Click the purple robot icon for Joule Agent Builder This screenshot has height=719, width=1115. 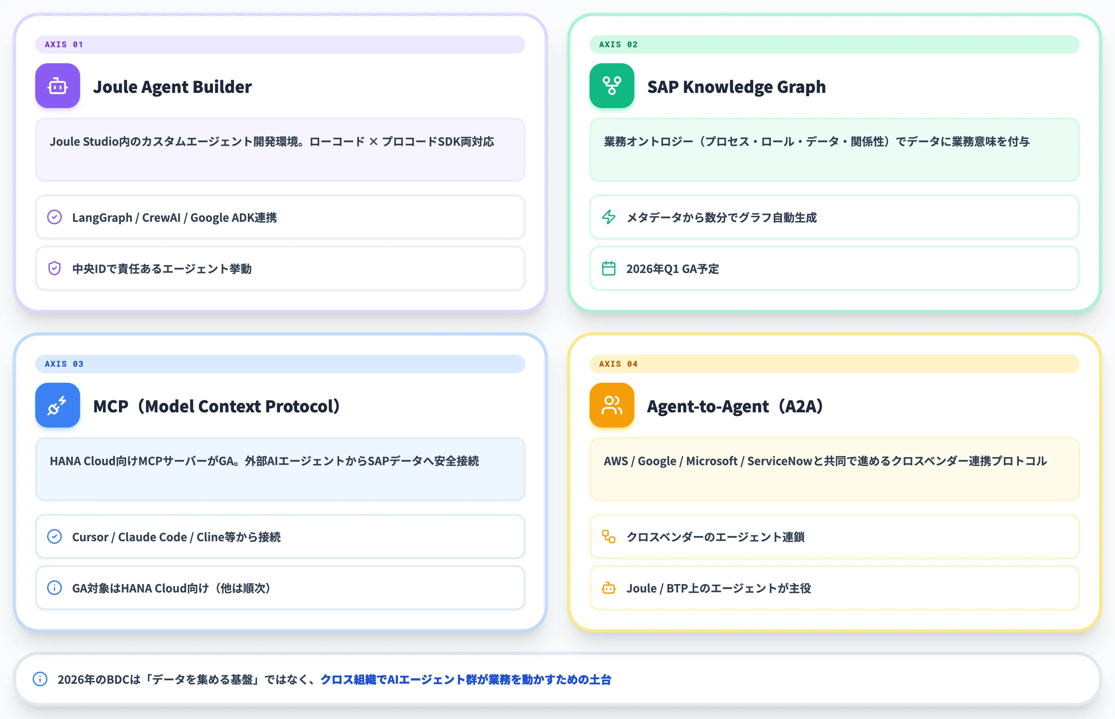coord(57,86)
